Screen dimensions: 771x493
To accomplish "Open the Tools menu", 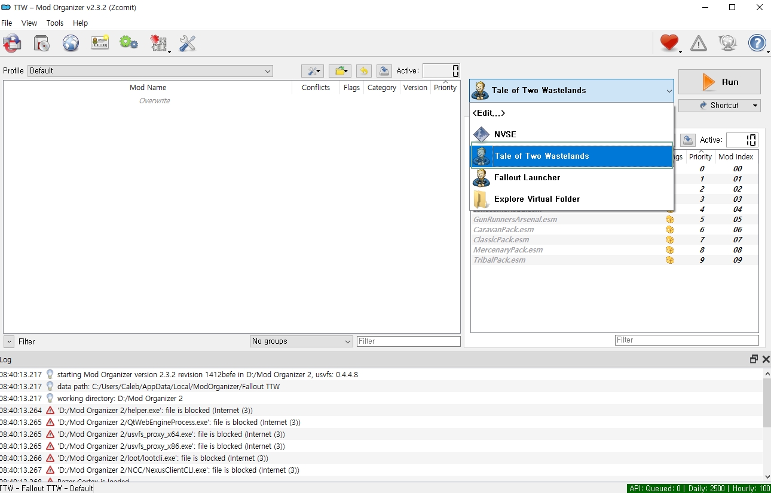I will tap(55, 23).
